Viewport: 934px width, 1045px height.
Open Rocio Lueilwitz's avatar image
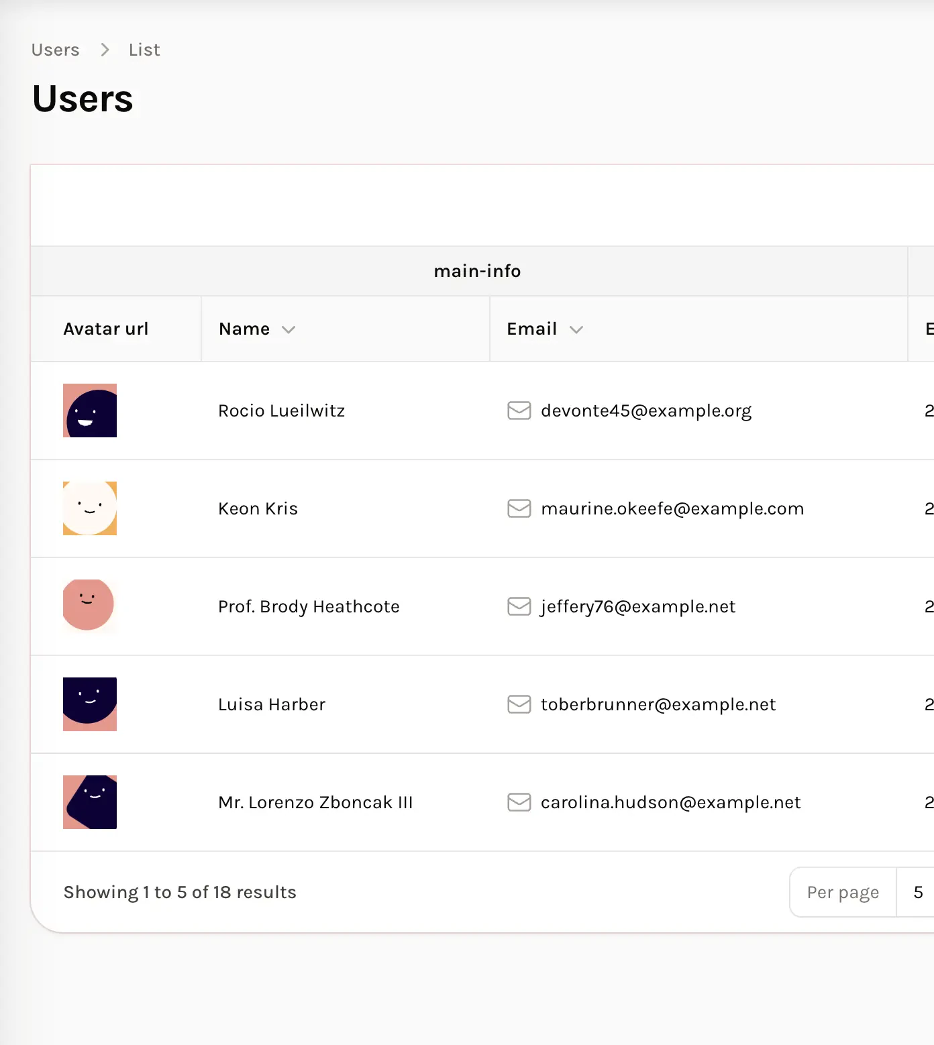coord(90,410)
